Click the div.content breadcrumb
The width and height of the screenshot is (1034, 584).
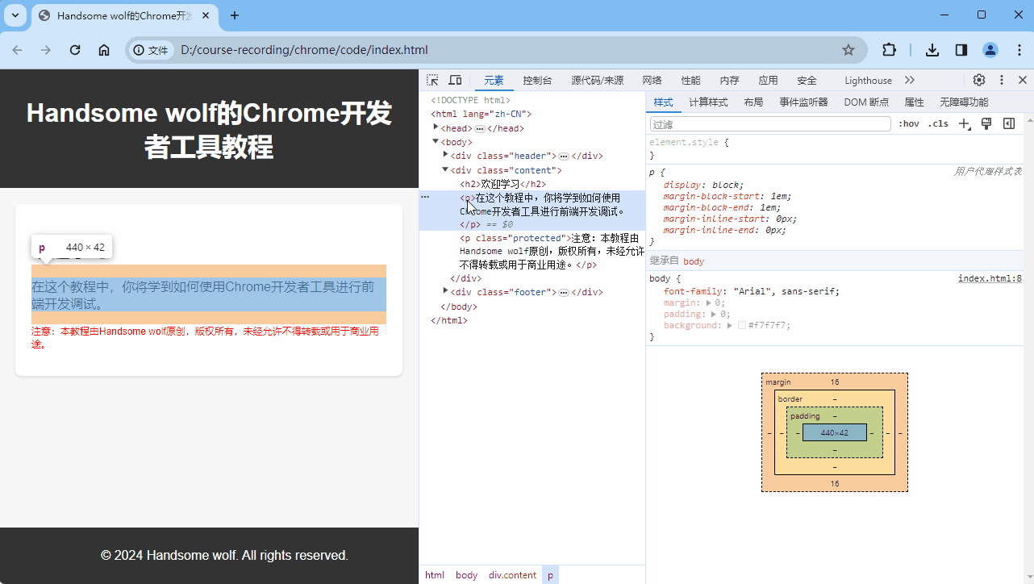click(512, 575)
